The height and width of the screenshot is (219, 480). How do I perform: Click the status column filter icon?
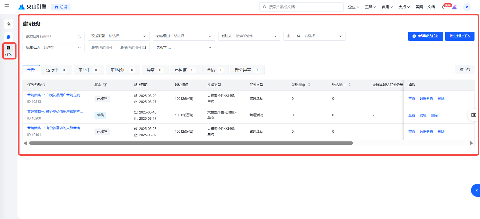pos(105,85)
